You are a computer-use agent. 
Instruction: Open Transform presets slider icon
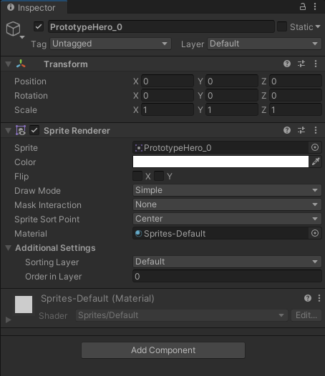click(x=301, y=64)
